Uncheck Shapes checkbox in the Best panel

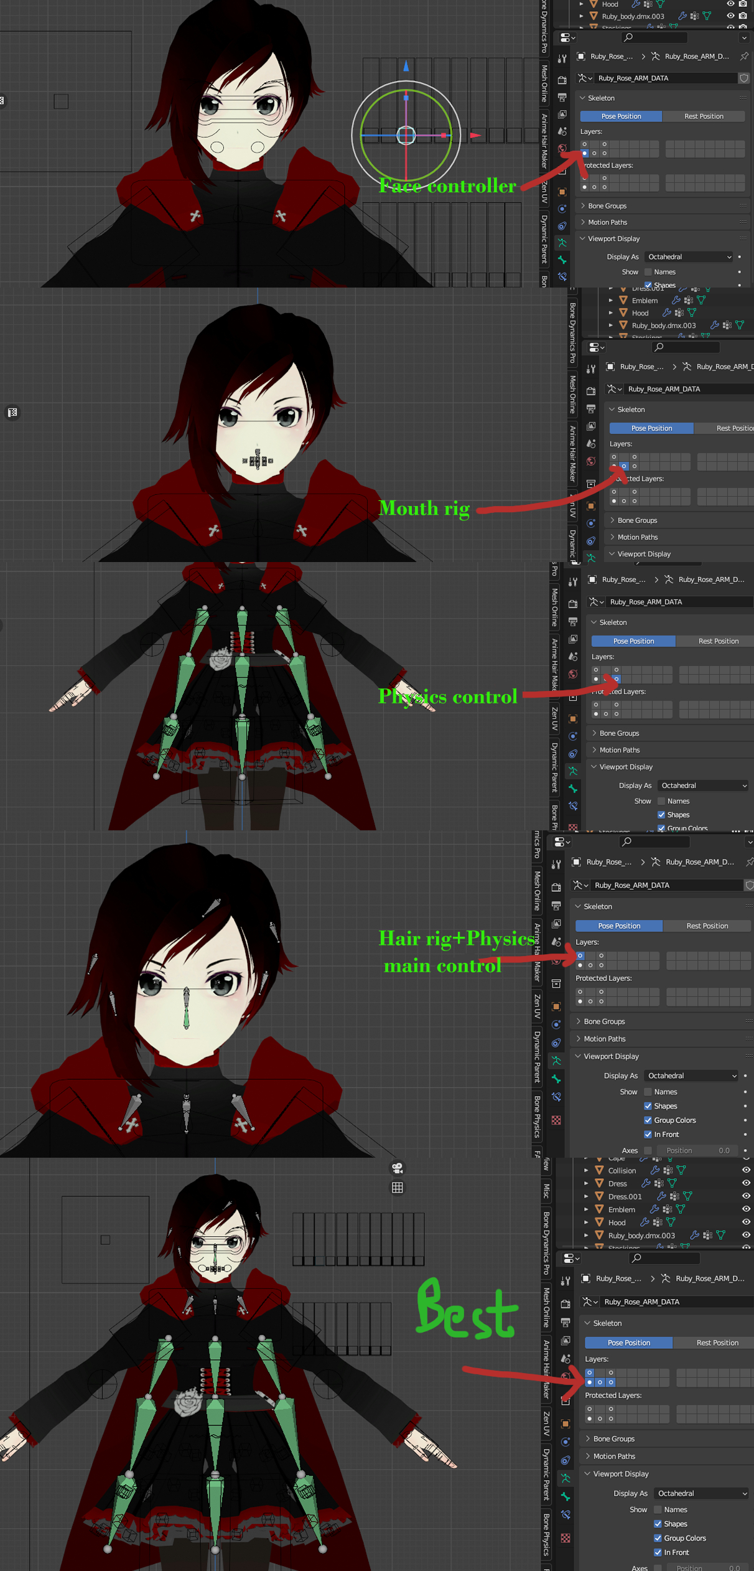coord(658,1524)
